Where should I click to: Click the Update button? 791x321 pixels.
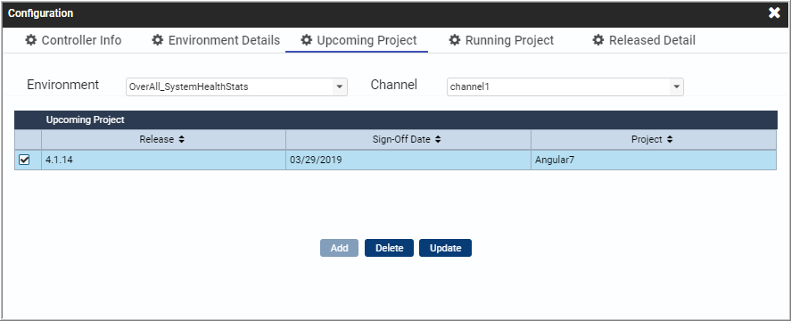tap(446, 248)
